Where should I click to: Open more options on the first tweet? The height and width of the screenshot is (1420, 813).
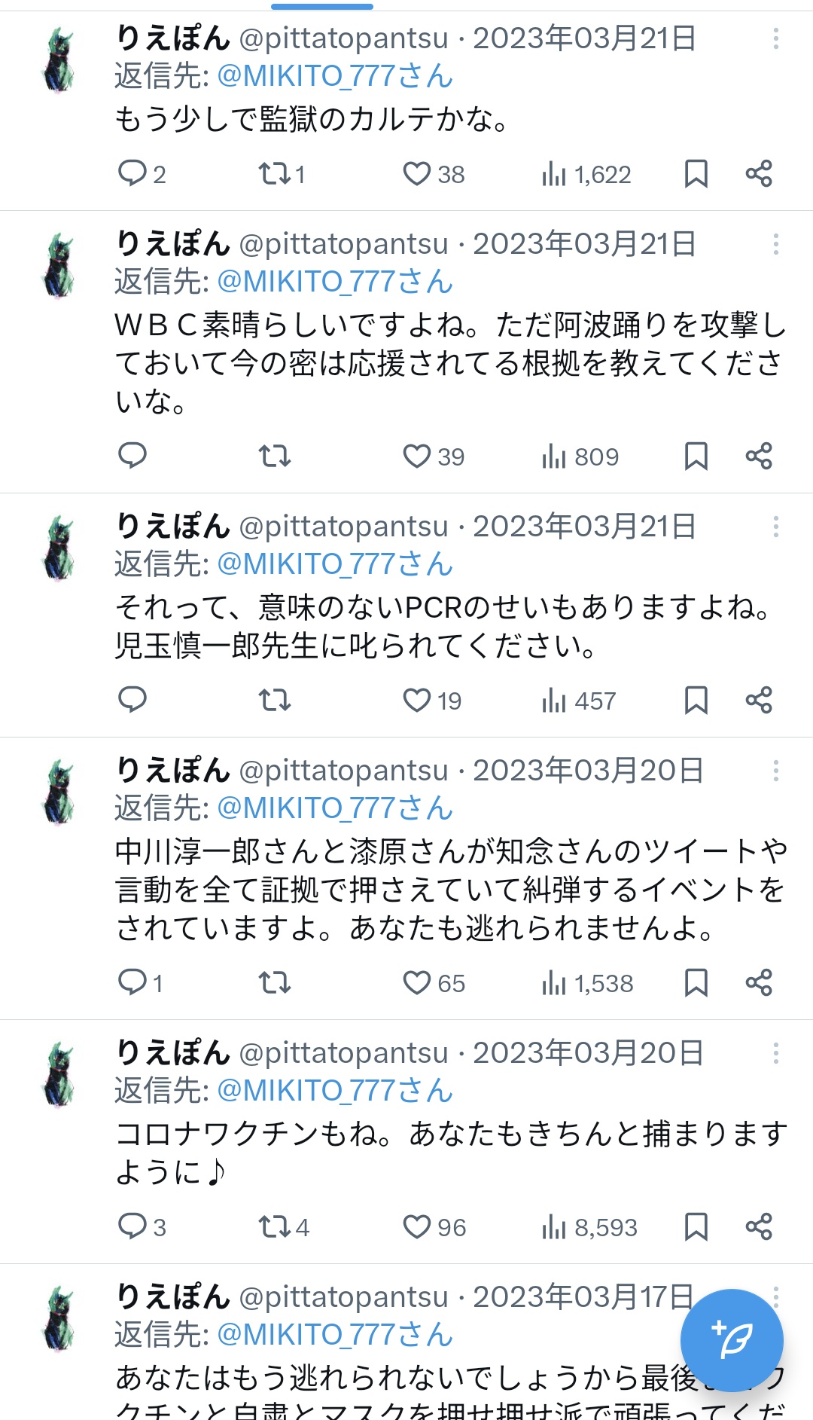pos(775,38)
